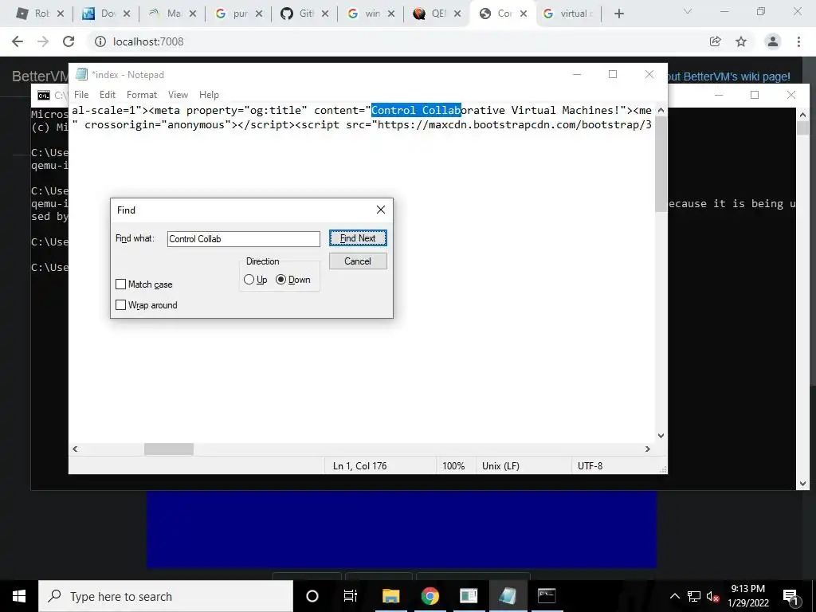Click Notepad's horizontal scrollbar thumb
This screenshot has width=816, height=612.
[x=169, y=449]
